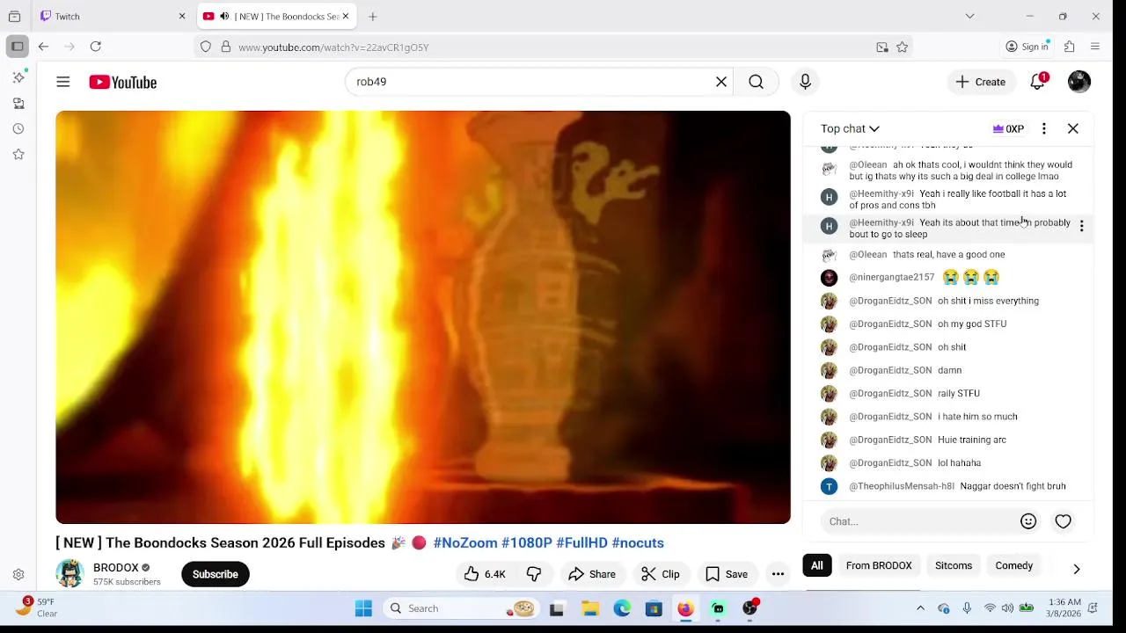Open Microsoft Edge from taskbar
This screenshot has height=633, width=1126.
tap(622, 608)
